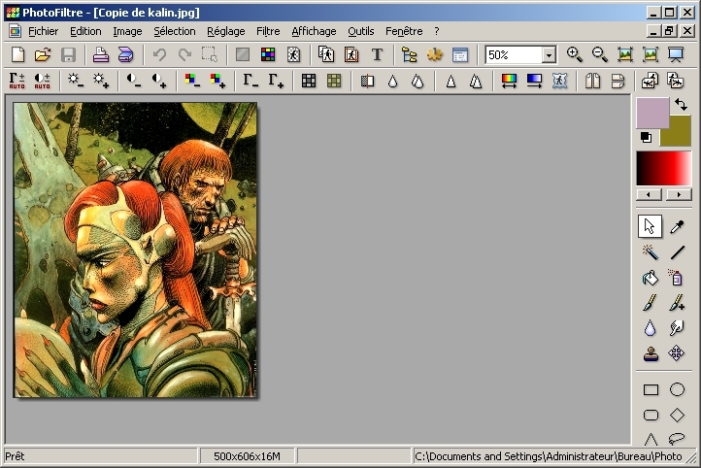Choose the Ellipse selection shape
This screenshot has height=468, width=701.
[677, 390]
